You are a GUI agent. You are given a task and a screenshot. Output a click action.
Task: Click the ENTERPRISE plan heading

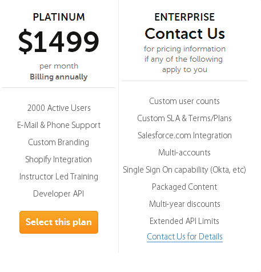click(184, 17)
